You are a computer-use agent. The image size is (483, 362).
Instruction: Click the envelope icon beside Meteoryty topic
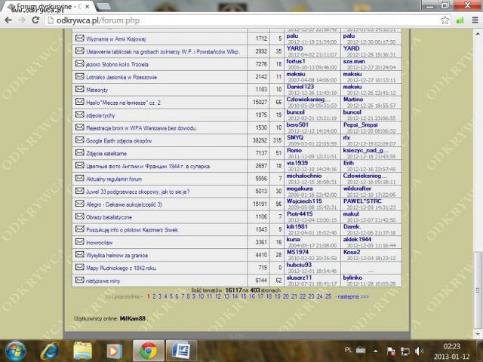point(79,89)
